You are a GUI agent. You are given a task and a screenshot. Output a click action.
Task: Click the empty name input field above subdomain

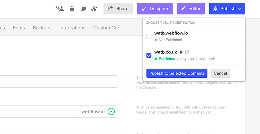(58, 82)
